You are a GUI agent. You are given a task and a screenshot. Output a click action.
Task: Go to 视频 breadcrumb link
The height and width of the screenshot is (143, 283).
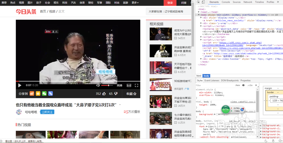[x=52, y=11]
